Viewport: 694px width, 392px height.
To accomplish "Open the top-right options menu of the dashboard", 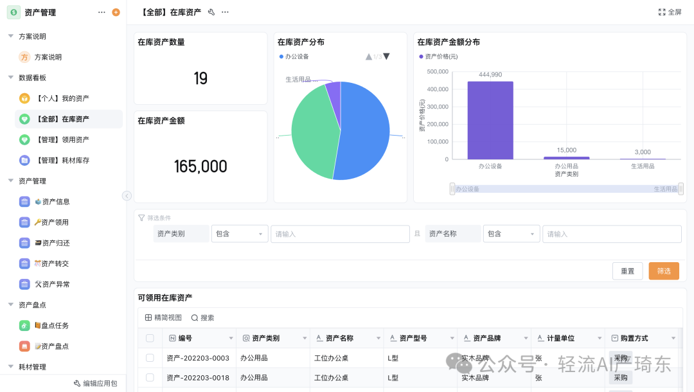I will click(224, 12).
